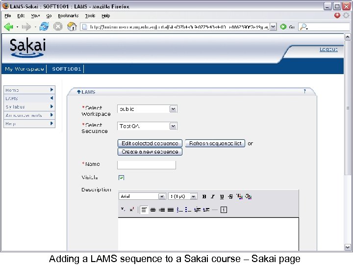Click inside the Description text area
The height and width of the screenshot is (265, 353).
(208, 234)
